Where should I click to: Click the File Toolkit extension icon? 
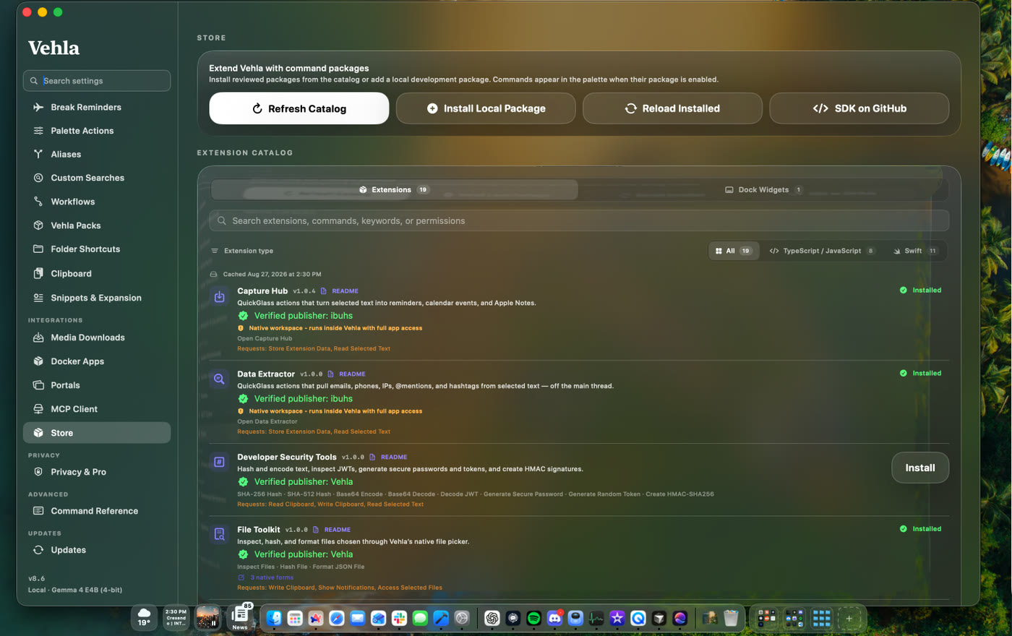(x=219, y=535)
